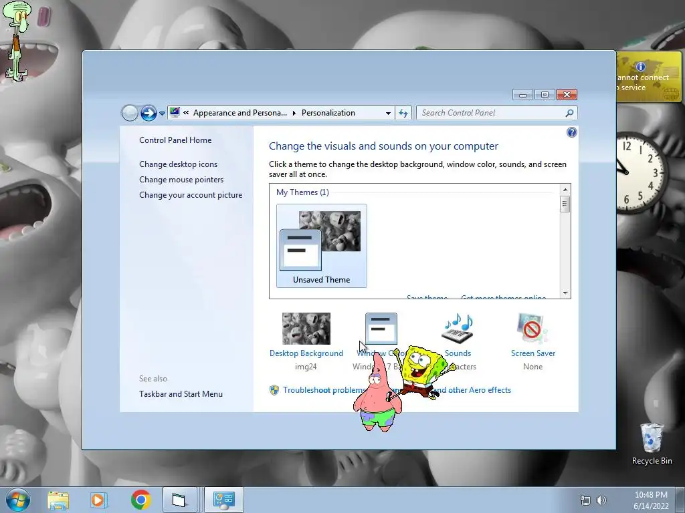
Task: Click the Control Panel taskbar button
Action: click(224, 500)
